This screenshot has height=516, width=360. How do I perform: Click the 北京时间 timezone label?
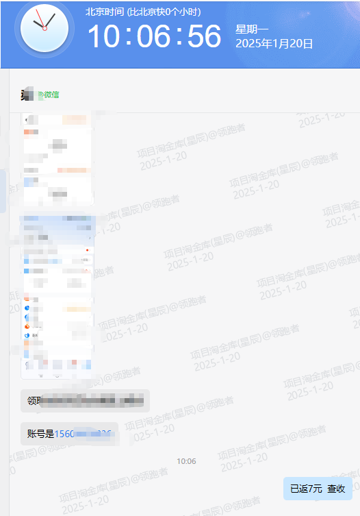click(105, 12)
